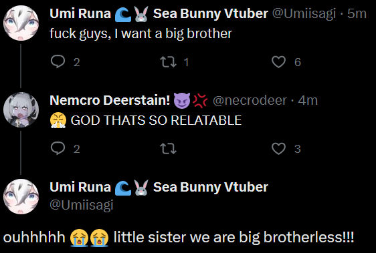Open the @necrodeer handle
The width and height of the screenshot is (376, 253).
pyautogui.click(x=250, y=100)
